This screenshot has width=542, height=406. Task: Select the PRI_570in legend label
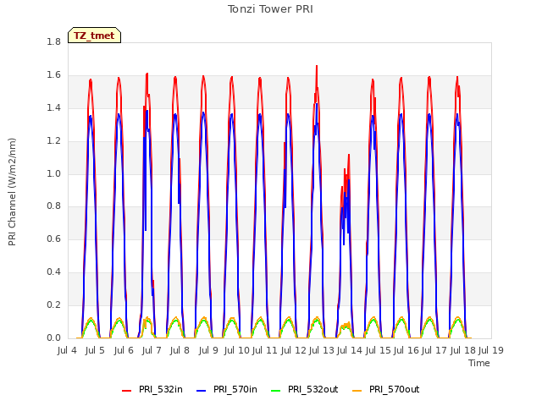(235, 390)
